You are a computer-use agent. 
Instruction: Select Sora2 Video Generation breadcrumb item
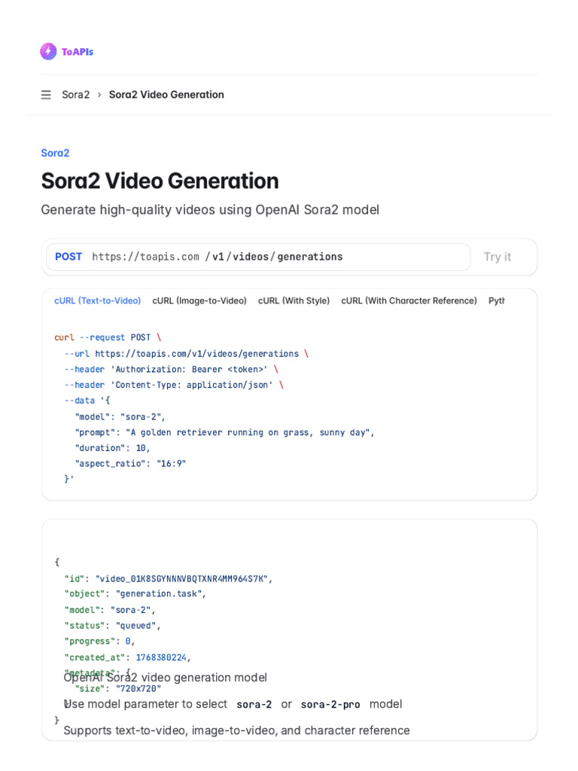click(166, 94)
